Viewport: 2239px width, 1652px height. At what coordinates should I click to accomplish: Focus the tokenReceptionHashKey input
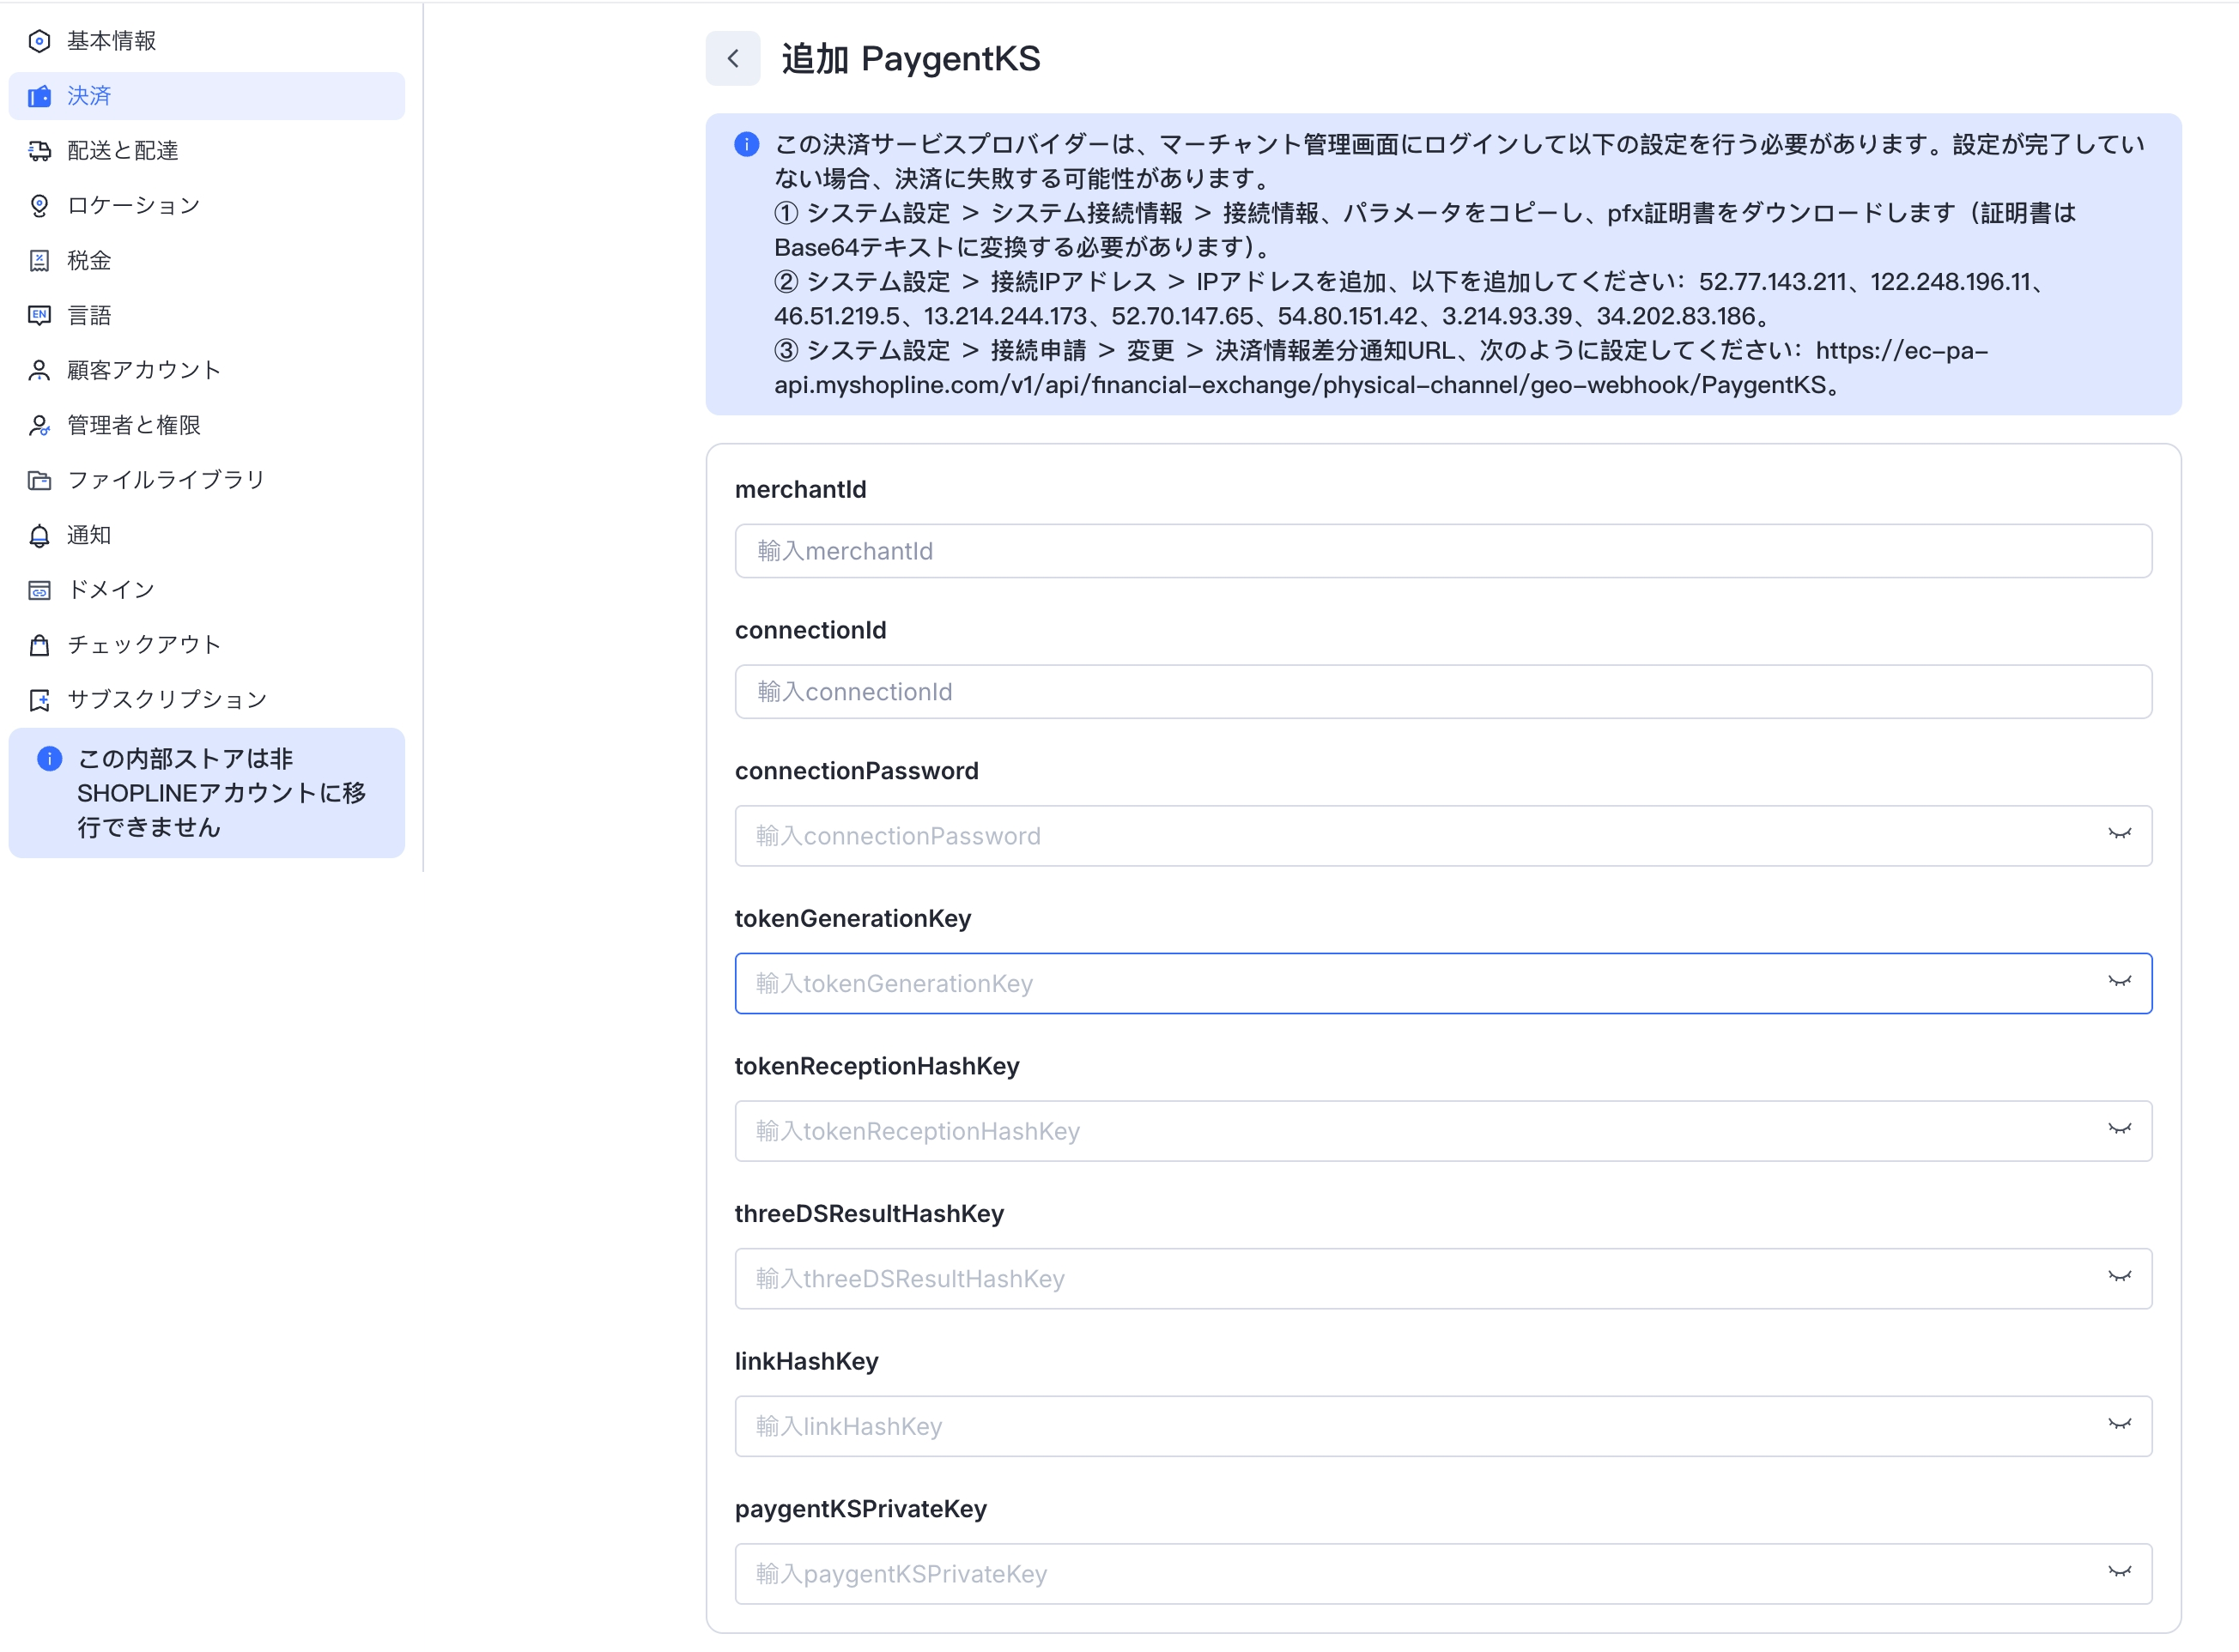click(x=1442, y=1131)
